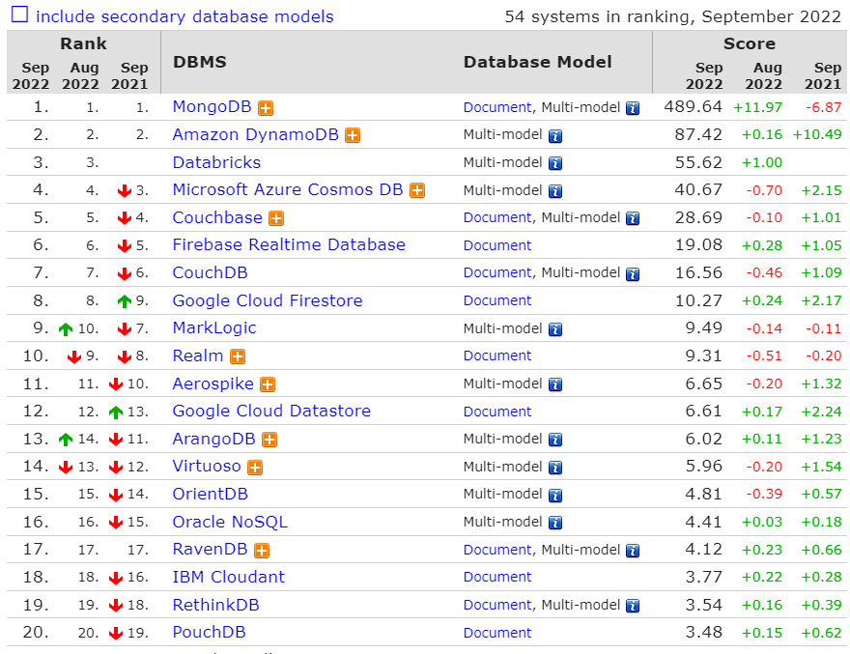850x654 pixels.
Task: Select the +10.49 change for Amazon DynamoDB
Action: pyautogui.click(x=817, y=134)
